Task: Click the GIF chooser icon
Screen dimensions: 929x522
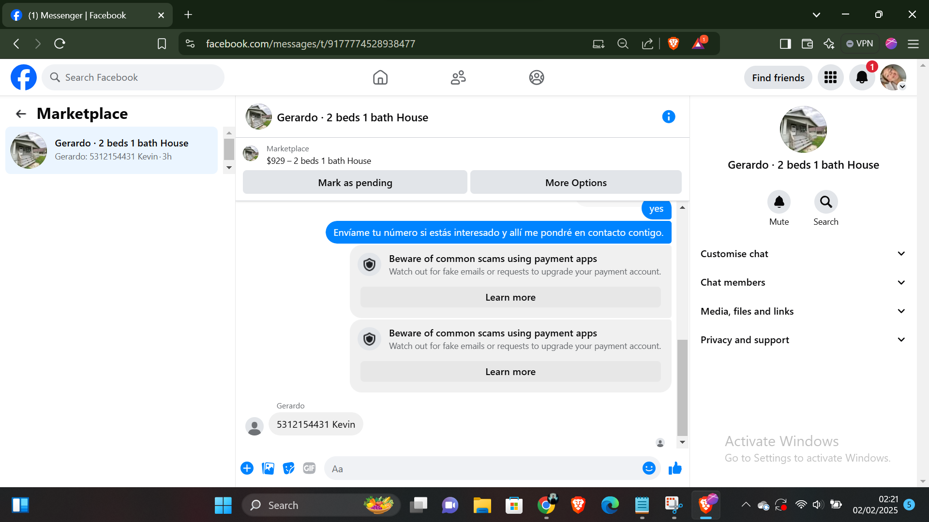Action: [x=309, y=468]
